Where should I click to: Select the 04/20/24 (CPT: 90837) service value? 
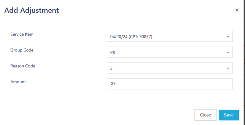pos(131,36)
